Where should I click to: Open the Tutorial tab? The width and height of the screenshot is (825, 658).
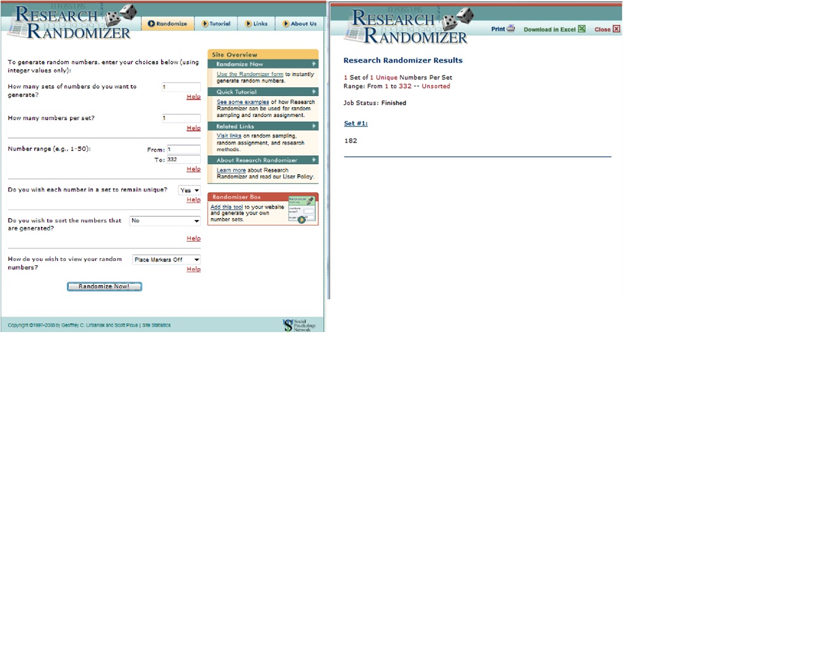pos(216,24)
